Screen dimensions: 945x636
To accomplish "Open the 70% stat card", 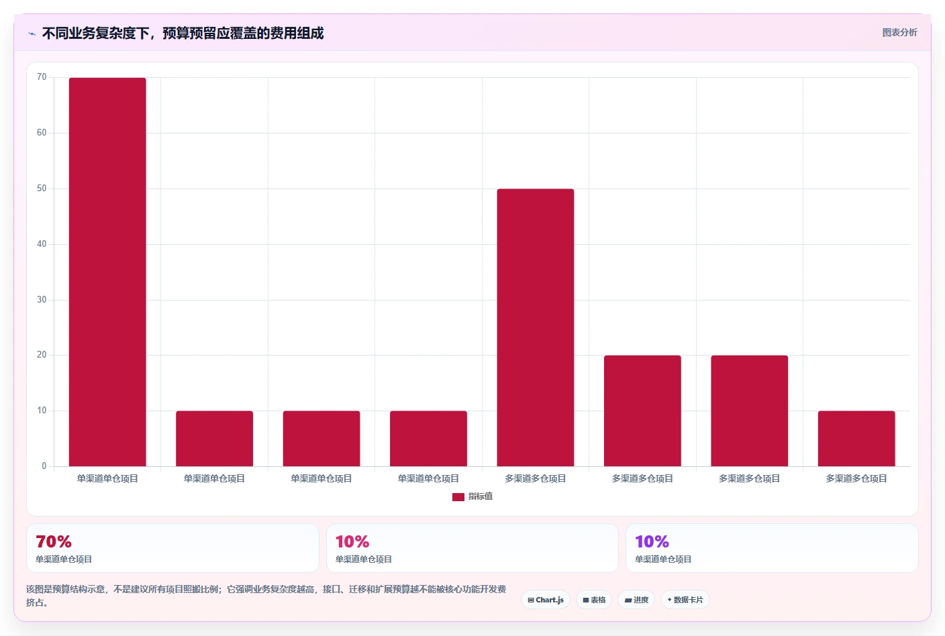I will click(x=172, y=548).
